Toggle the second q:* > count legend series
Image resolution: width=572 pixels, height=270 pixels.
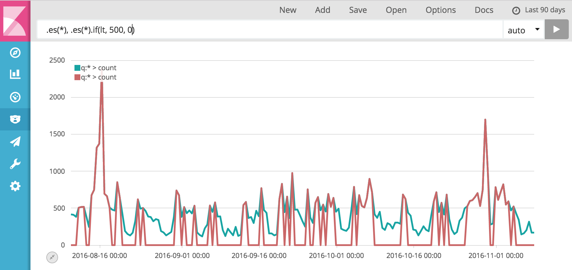coord(99,77)
